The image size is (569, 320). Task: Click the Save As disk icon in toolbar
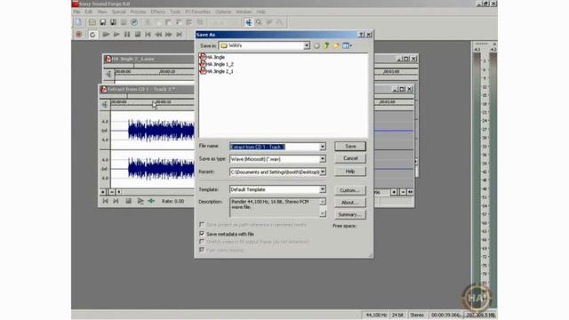pyautogui.click(x=113, y=22)
